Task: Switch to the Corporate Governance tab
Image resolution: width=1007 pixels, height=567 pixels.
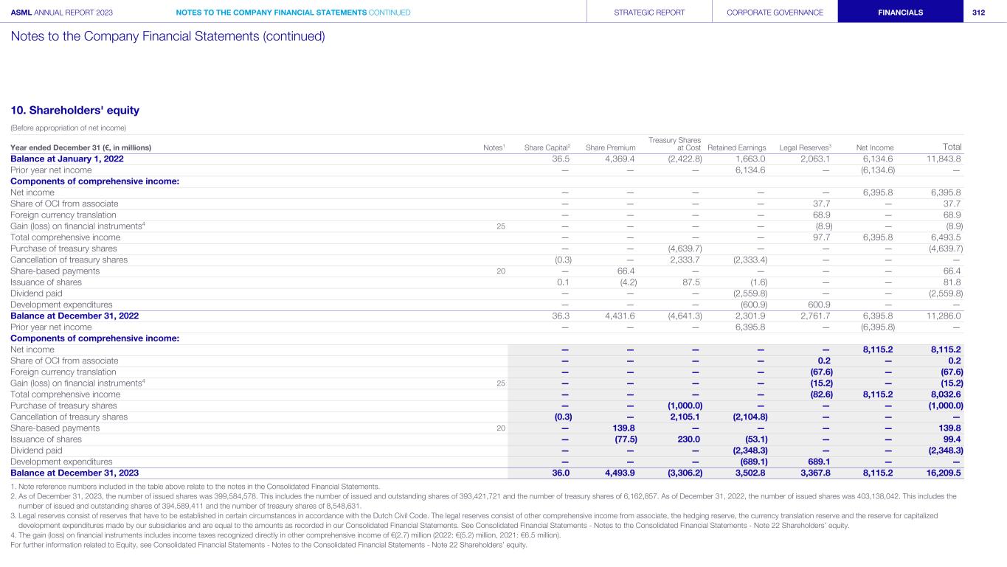Action: 775,13
